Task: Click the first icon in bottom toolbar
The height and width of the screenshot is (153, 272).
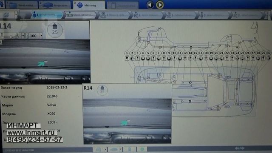Action: click(98, 149)
